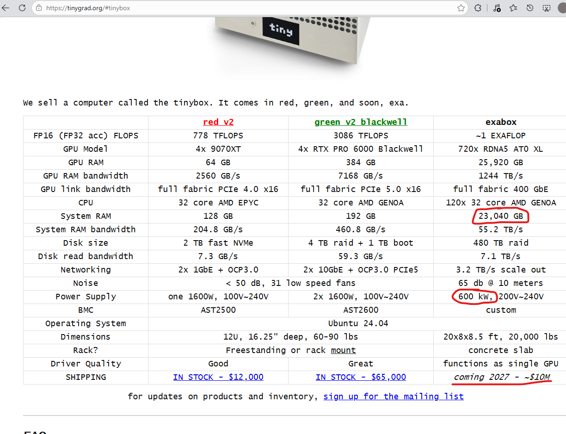Select the 3.2 TB/s scale out cell

(x=501, y=270)
